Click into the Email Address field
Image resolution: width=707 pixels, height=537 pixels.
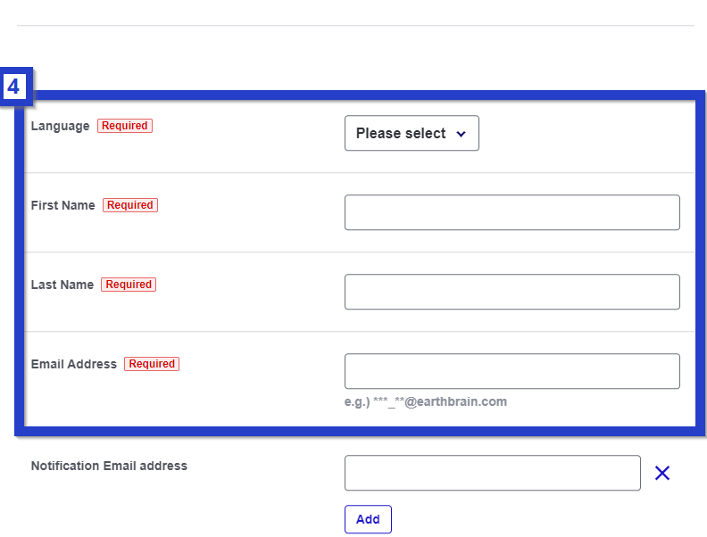pyautogui.click(x=512, y=371)
